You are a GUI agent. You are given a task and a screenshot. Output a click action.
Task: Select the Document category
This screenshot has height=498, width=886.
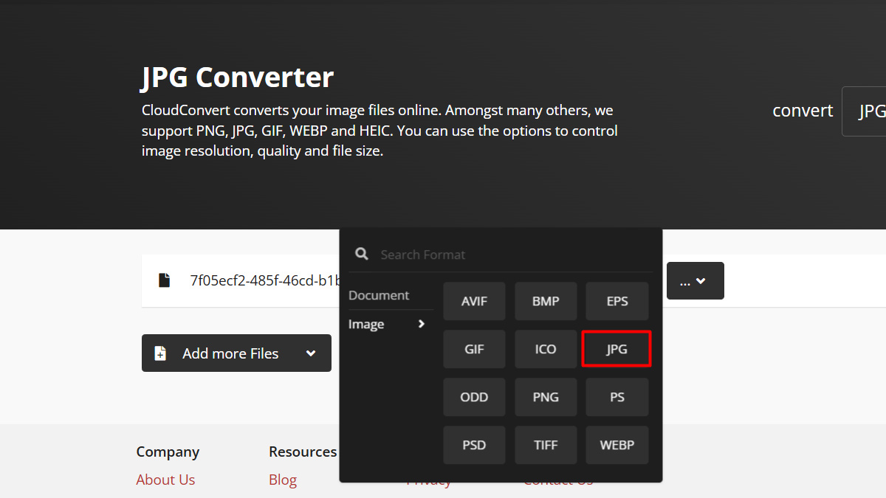point(379,295)
